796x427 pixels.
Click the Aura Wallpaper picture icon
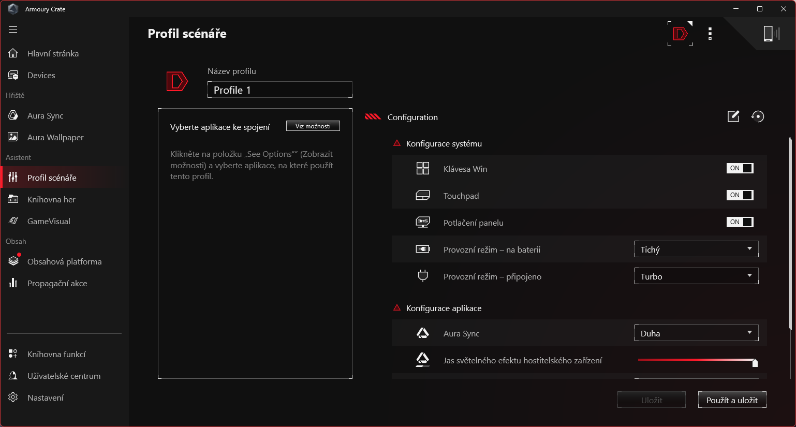pos(13,137)
